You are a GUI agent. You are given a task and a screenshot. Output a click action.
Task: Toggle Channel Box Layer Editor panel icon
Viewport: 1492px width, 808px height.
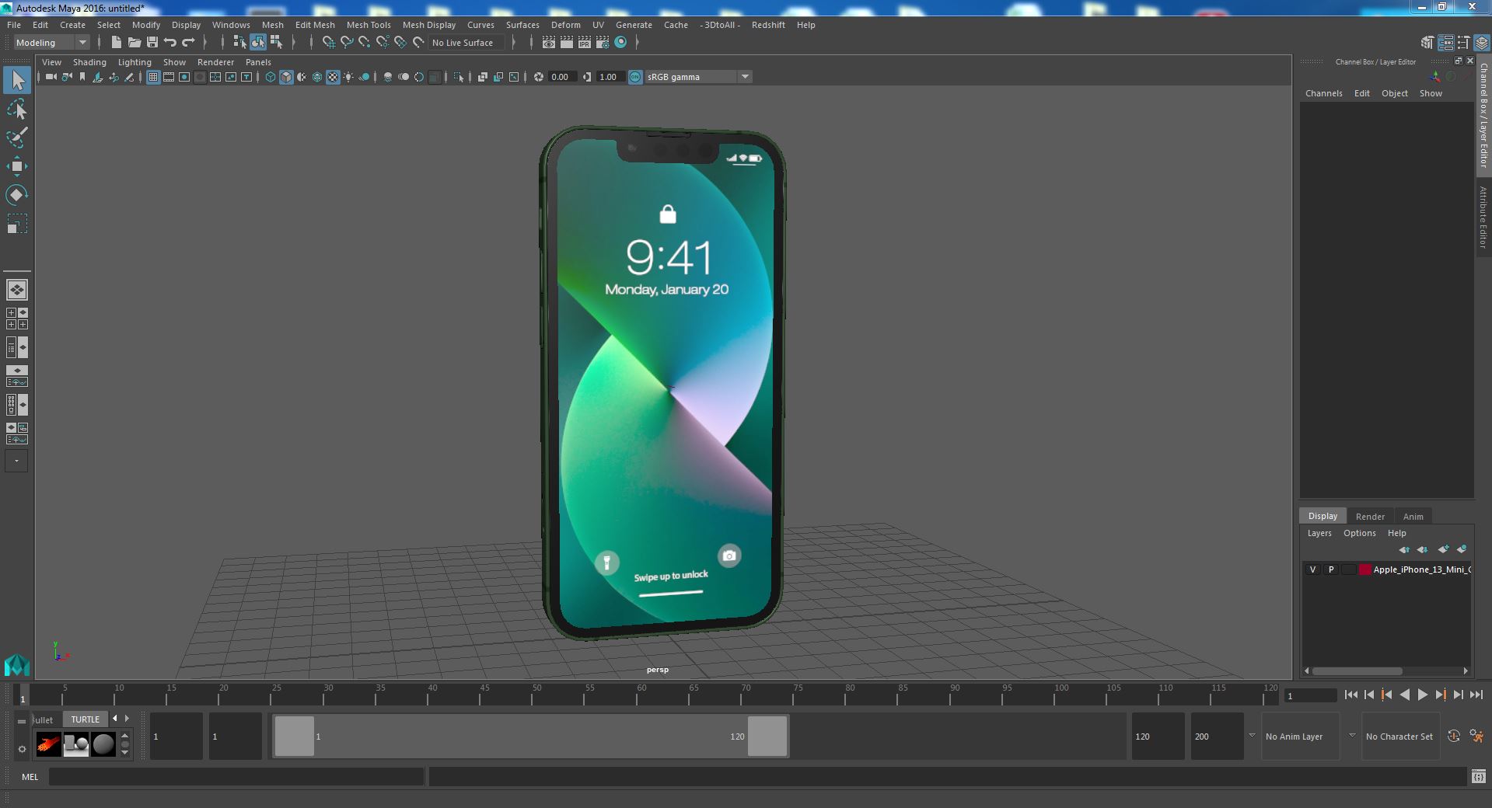[1482, 44]
